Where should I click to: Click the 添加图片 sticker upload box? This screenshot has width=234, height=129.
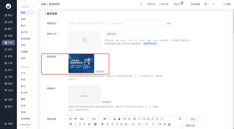[x=84, y=95]
